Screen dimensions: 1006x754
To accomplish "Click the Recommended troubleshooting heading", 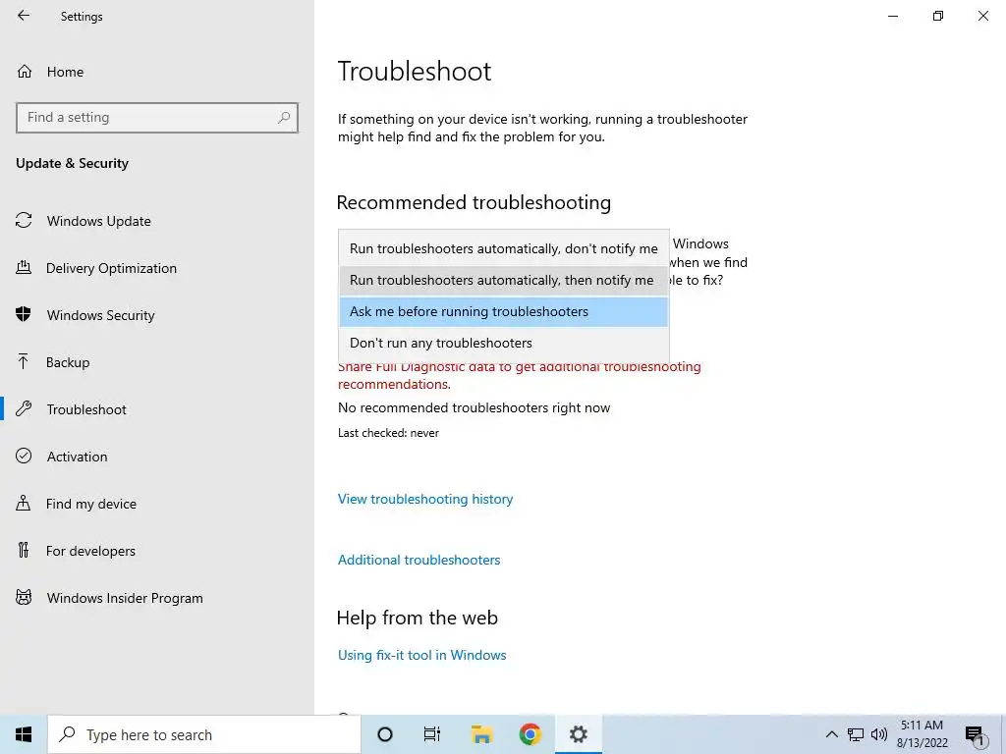I will pos(474,202).
